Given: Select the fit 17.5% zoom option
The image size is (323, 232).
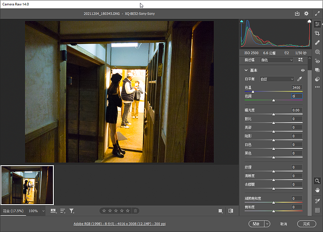Looking at the screenshot, I should pos(13,211).
